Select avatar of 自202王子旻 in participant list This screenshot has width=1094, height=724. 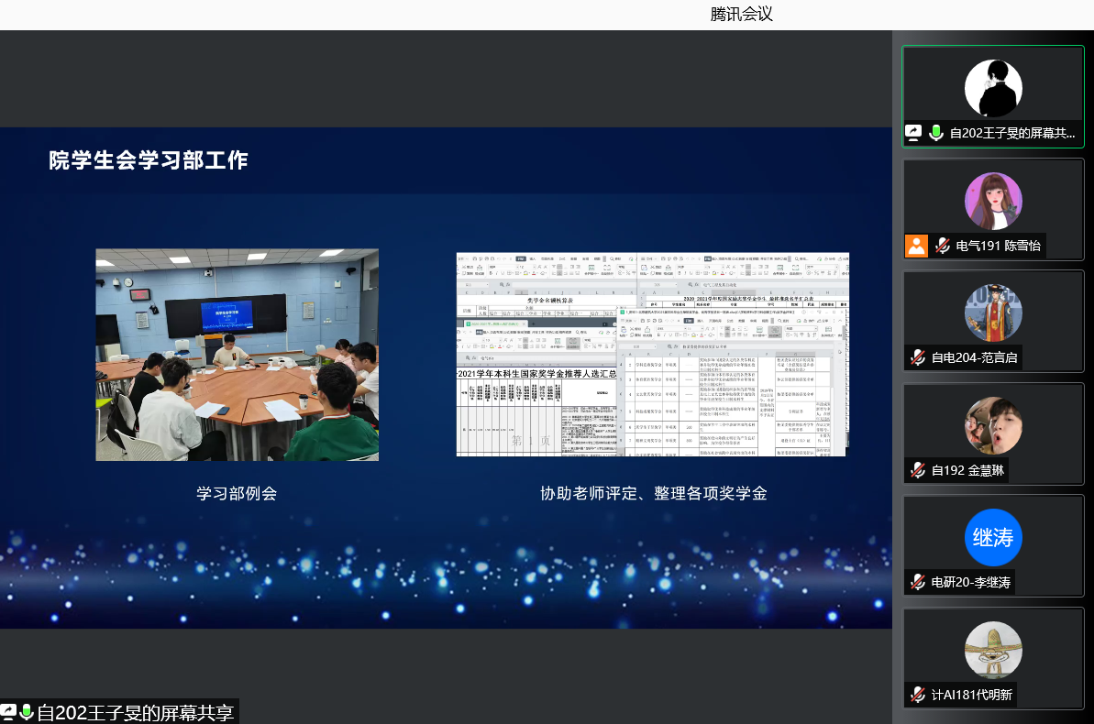tap(993, 89)
